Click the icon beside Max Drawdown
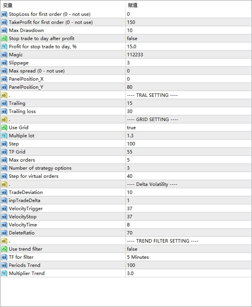 [x=4, y=30]
